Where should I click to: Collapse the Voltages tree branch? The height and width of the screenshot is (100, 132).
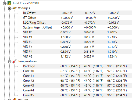(9, 8)
